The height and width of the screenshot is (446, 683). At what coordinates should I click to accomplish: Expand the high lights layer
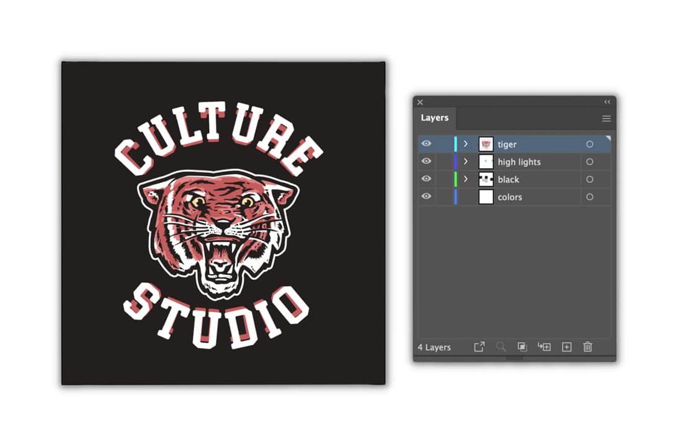tap(466, 161)
